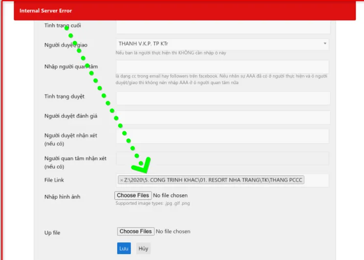Image resolution: width=364 pixels, height=260 pixels.
Task: Click the Lưu save button
Action: [124, 248]
